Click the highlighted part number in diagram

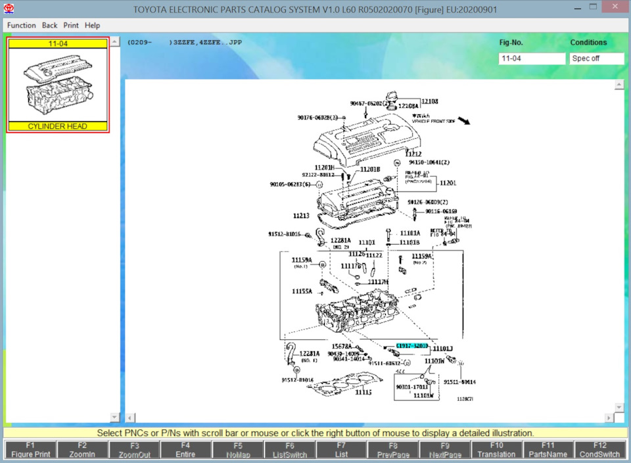[x=411, y=345]
